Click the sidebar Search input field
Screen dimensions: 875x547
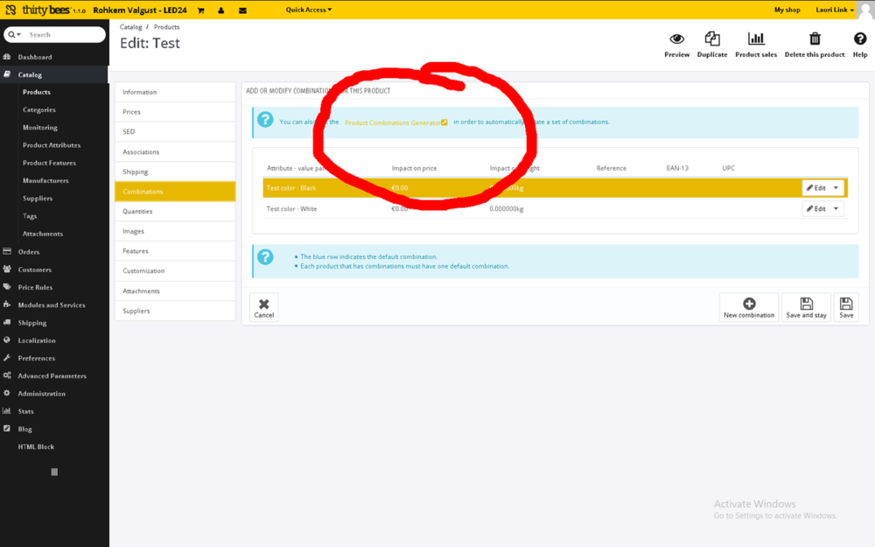(x=66, y=35)
